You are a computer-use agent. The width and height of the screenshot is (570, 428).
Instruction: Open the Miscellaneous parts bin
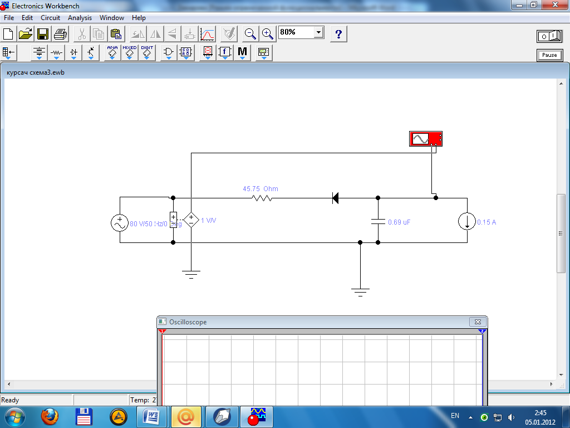[x=243, y=53]
